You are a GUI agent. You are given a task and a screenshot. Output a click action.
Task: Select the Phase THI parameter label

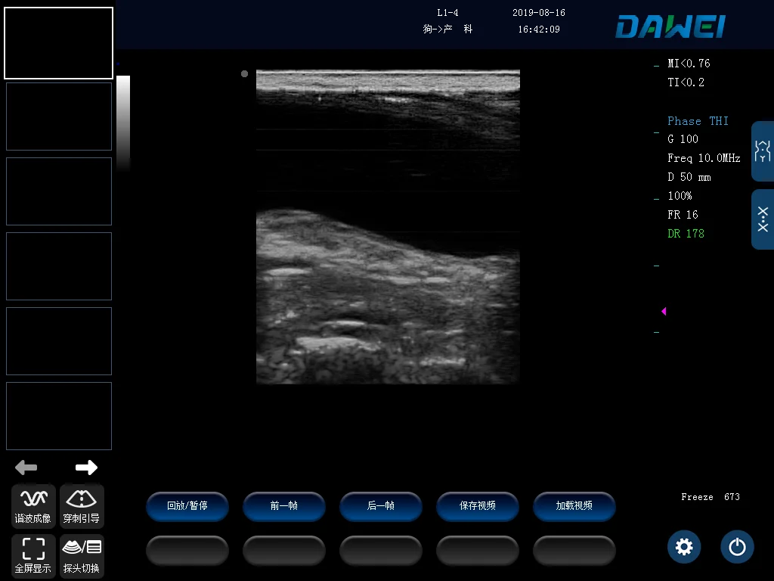click(x=698, y=121)
